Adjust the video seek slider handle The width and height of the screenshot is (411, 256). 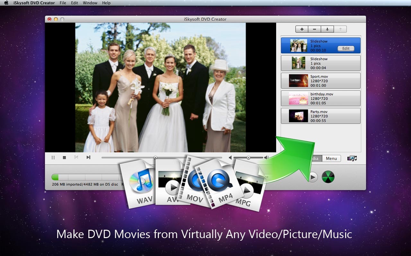(155, 157)
